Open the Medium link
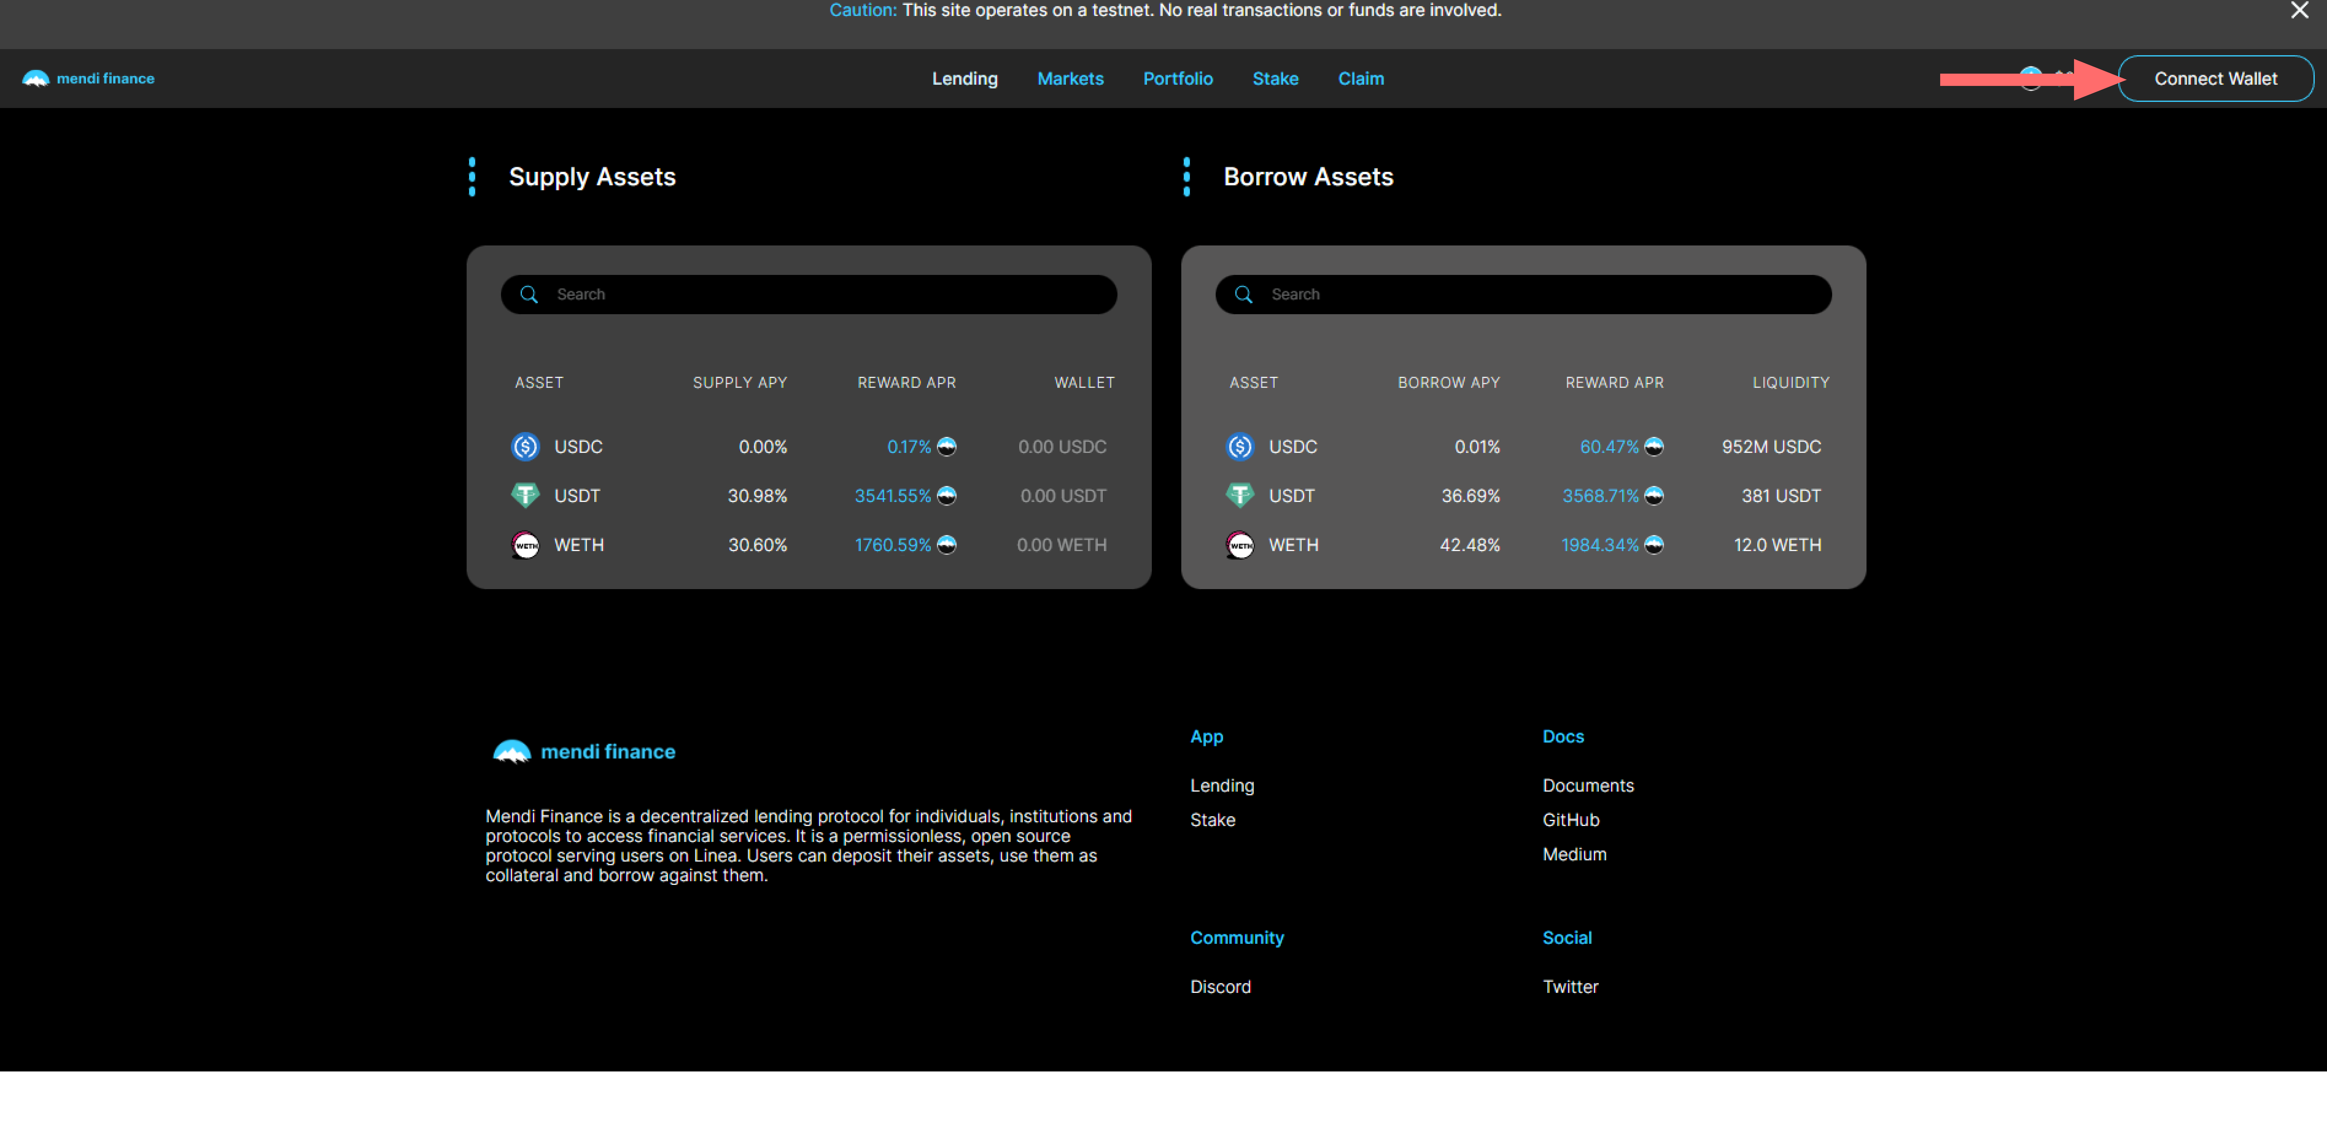Image resolution: width=2327 pixels, height=1123 pixels. 1575,854
